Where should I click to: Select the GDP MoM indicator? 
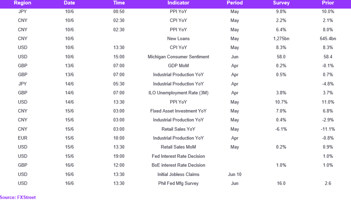coord(178,65)
